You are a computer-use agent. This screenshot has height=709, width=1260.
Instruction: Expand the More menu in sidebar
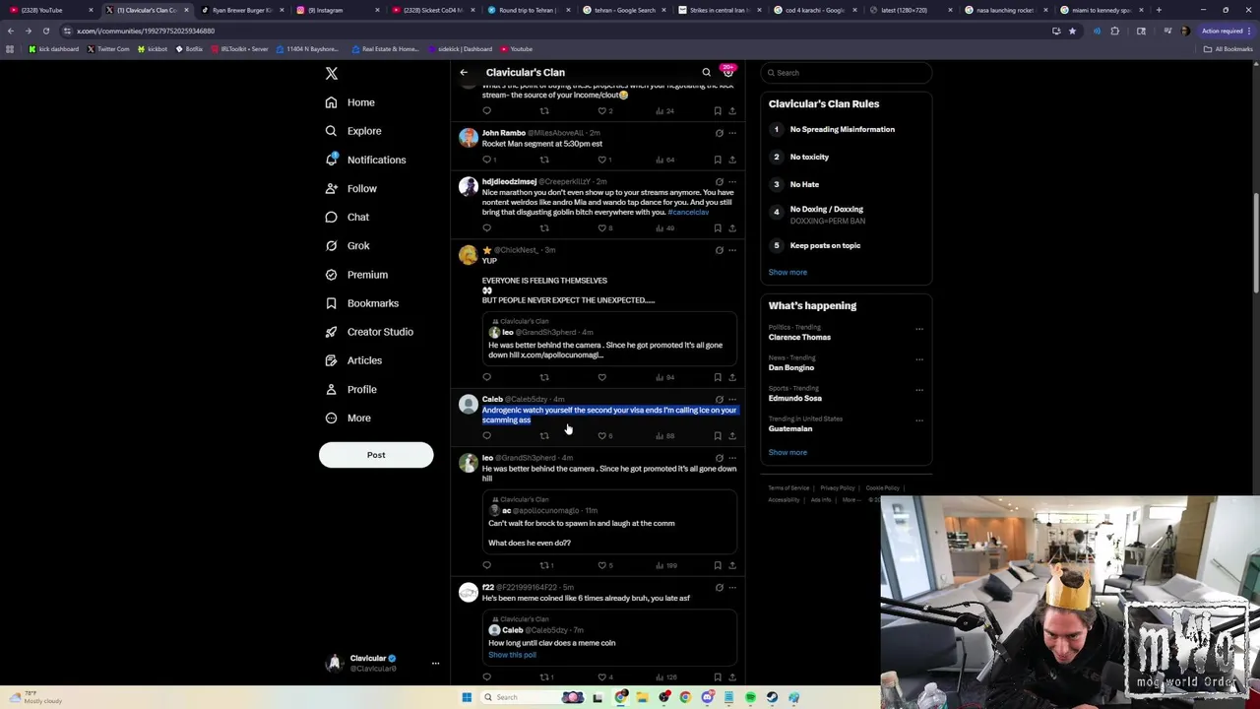(x=347, y=418)
